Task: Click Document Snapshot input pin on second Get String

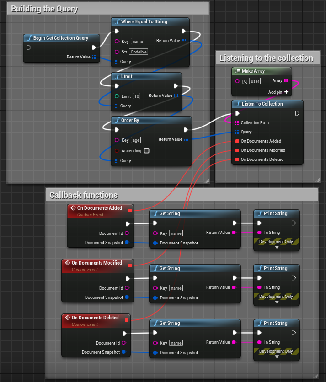Action: [x=155, y=298]
